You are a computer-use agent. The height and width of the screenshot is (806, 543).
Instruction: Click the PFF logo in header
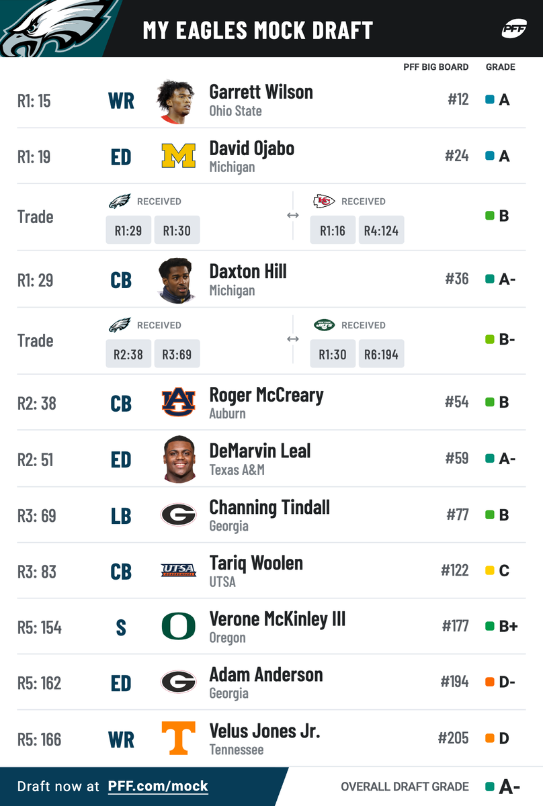click(x=514, y=29)
